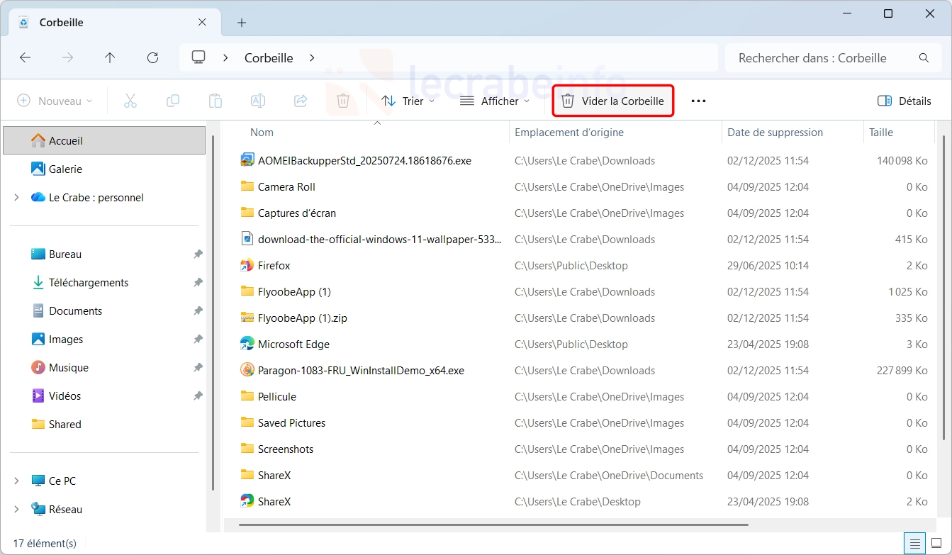This screenshot has width=952, height=555.
Task: Switch to large thumbnails view icon
Action: [935, 544]
